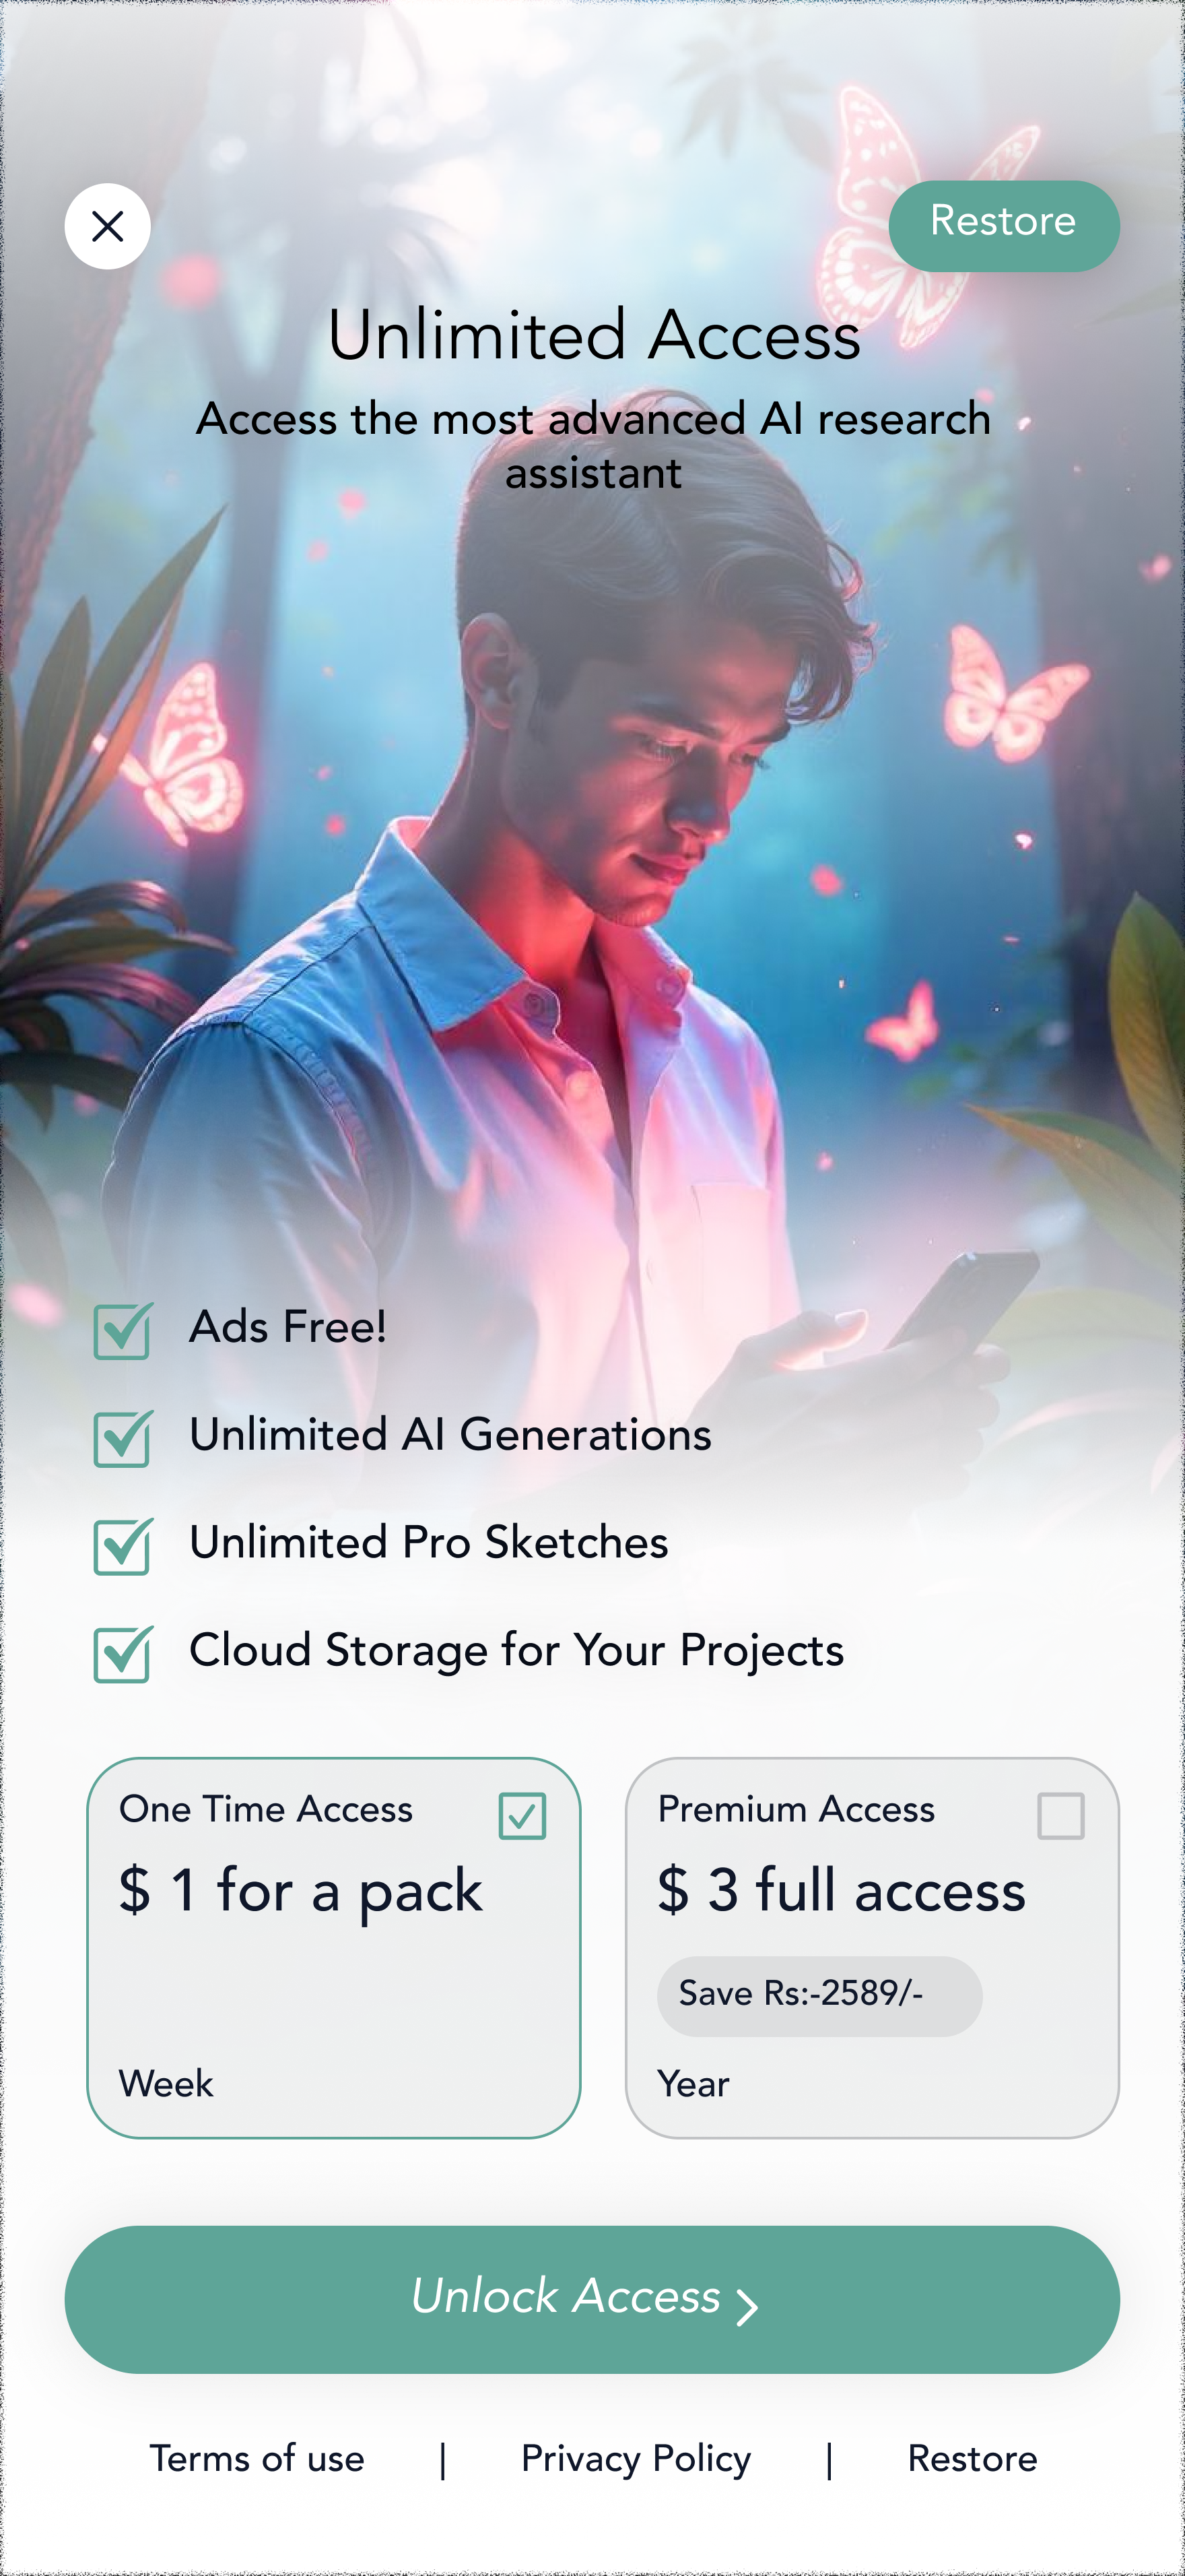Image resolution: width=1185 pixels, height=2576 pixels.
Task: Toggle the One Time Access checkbox
Action: pos(522,1815)
